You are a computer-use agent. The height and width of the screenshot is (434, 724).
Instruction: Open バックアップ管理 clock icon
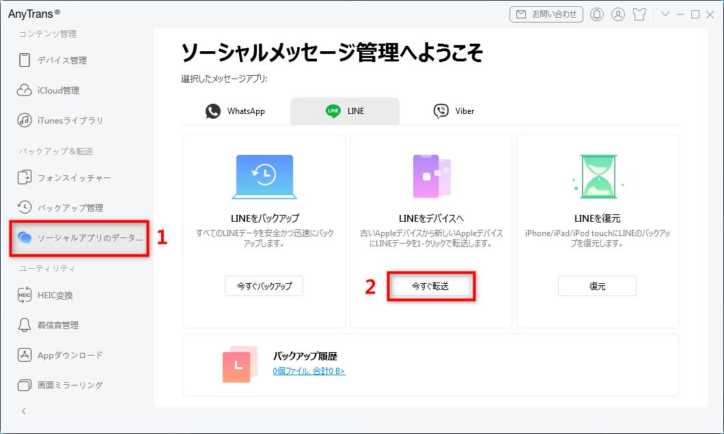click(x=24, y=207)
